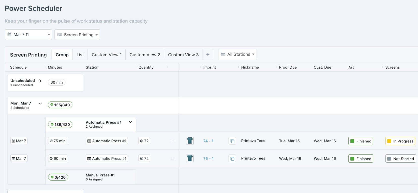Click the copy icon beside imprint 74 - 1
The height and width of the screenshot is (193, 418).
[x=232, y=141]
